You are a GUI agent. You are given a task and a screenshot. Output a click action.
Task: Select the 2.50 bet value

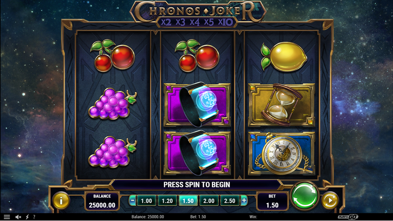230,201
